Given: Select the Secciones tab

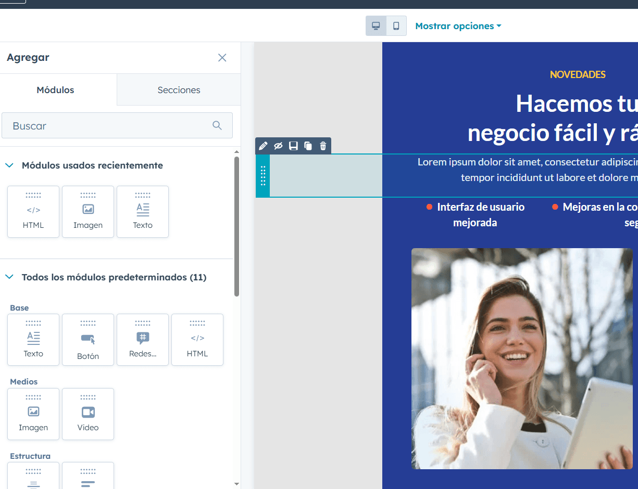Looking at the screenshot, I should (179, 90).
